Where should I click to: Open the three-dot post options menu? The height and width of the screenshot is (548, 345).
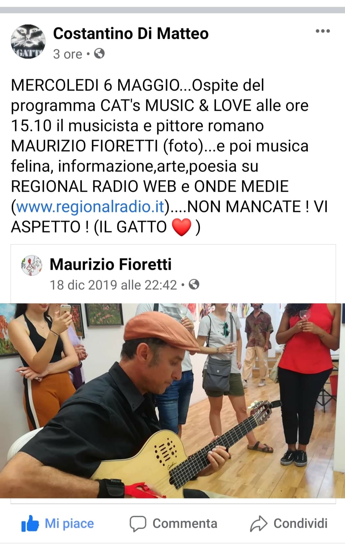pos(323,31)
